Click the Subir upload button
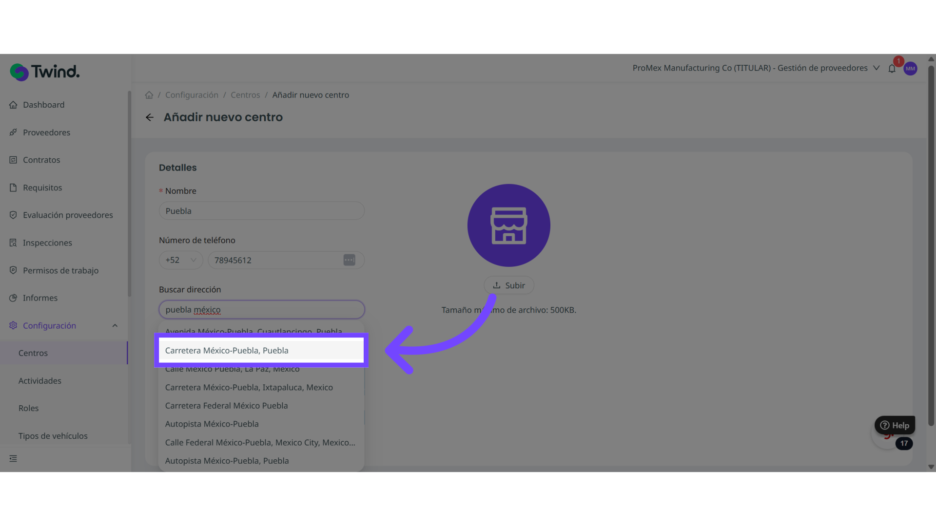Viewport: 936px width, 526px height. (x=508, y=285)
